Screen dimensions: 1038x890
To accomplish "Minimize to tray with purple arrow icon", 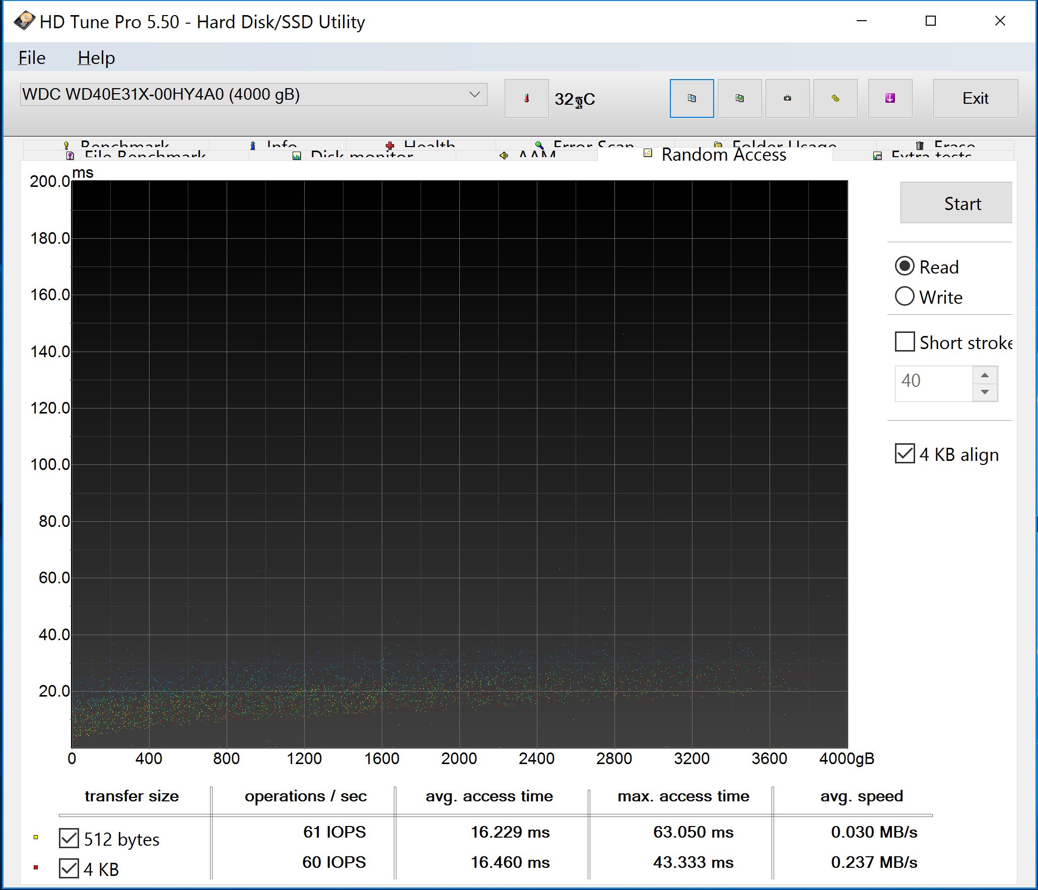I will pos(890,98).
